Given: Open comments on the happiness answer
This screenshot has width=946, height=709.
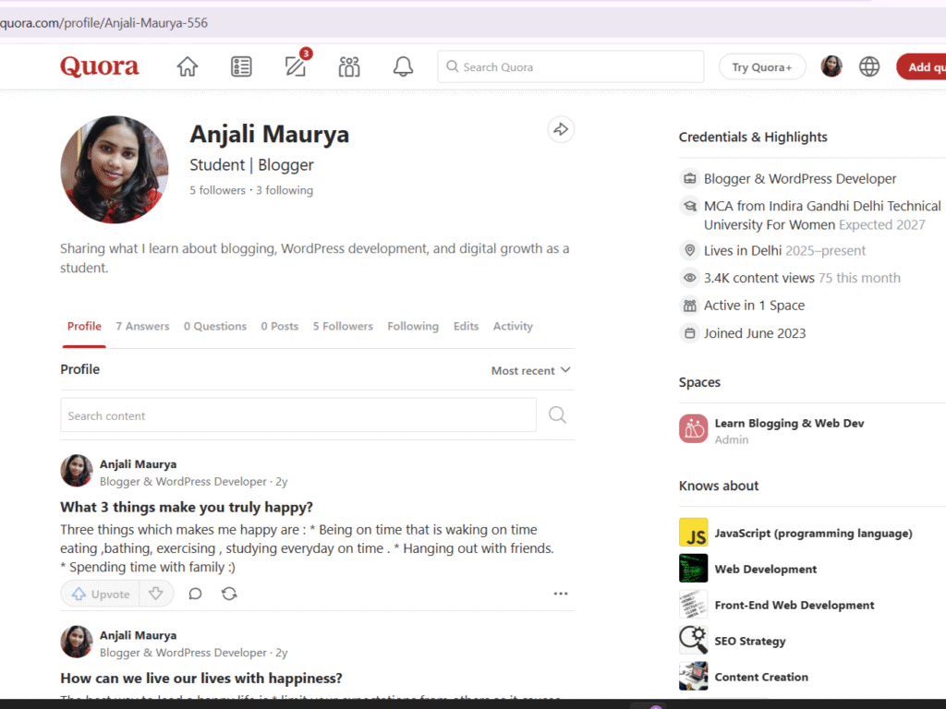Looking at the screenshot, I should [x=194, y=594].
